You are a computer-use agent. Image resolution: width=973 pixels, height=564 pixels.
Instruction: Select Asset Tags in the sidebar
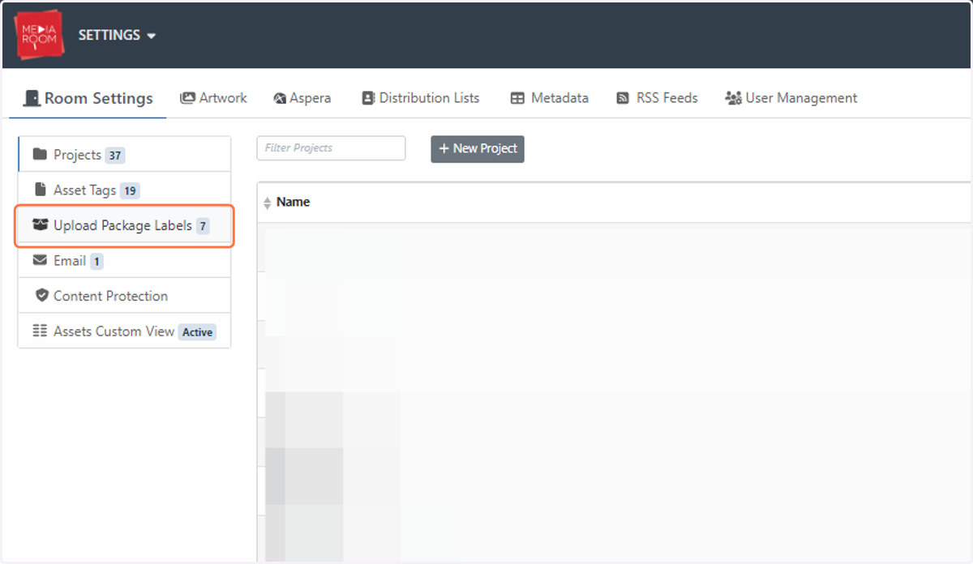124,190
